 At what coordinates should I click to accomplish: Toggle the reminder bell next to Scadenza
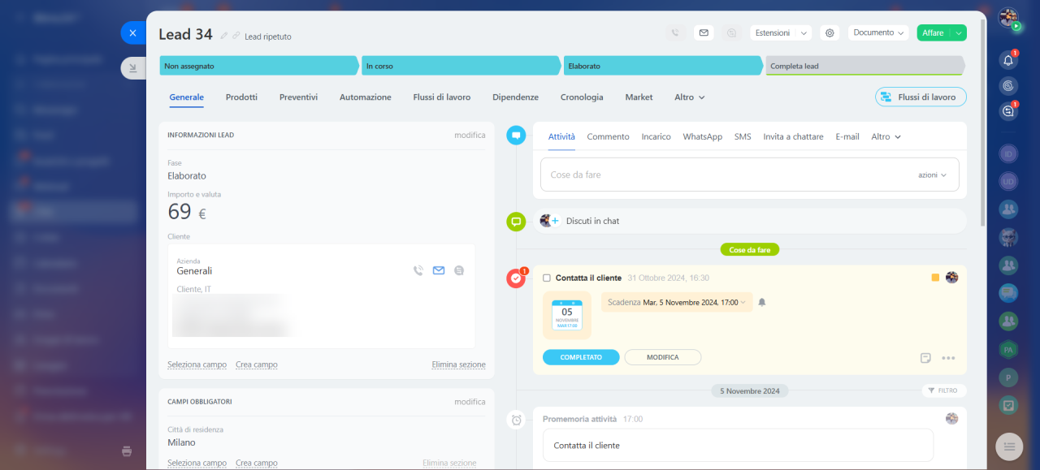pos(762,302)
